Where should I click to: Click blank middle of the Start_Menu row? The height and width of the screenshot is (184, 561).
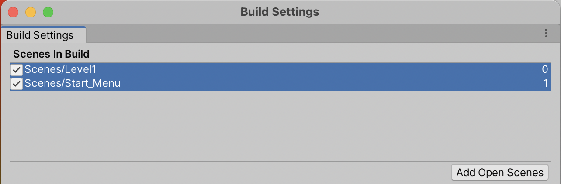306,83
